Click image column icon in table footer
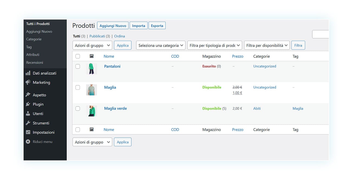This screenshot has width=352, height=181. click(x=92, y=130)
